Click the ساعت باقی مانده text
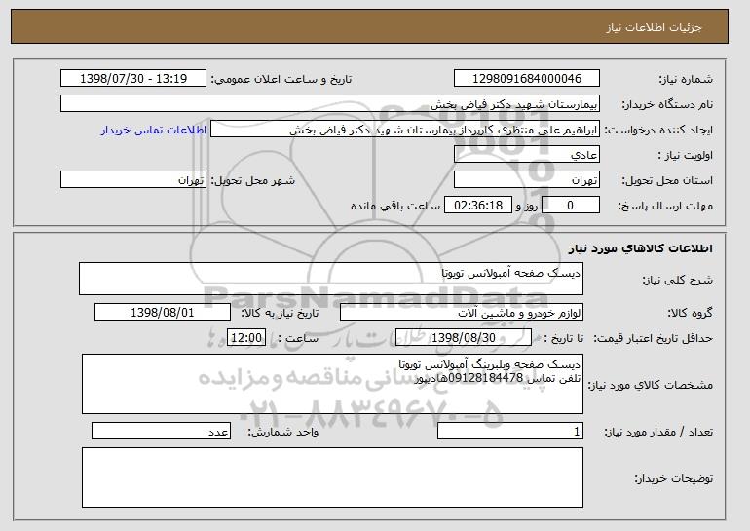Image resolution: width=750 pixels, height=531 pixels. (x=395, y=206)
